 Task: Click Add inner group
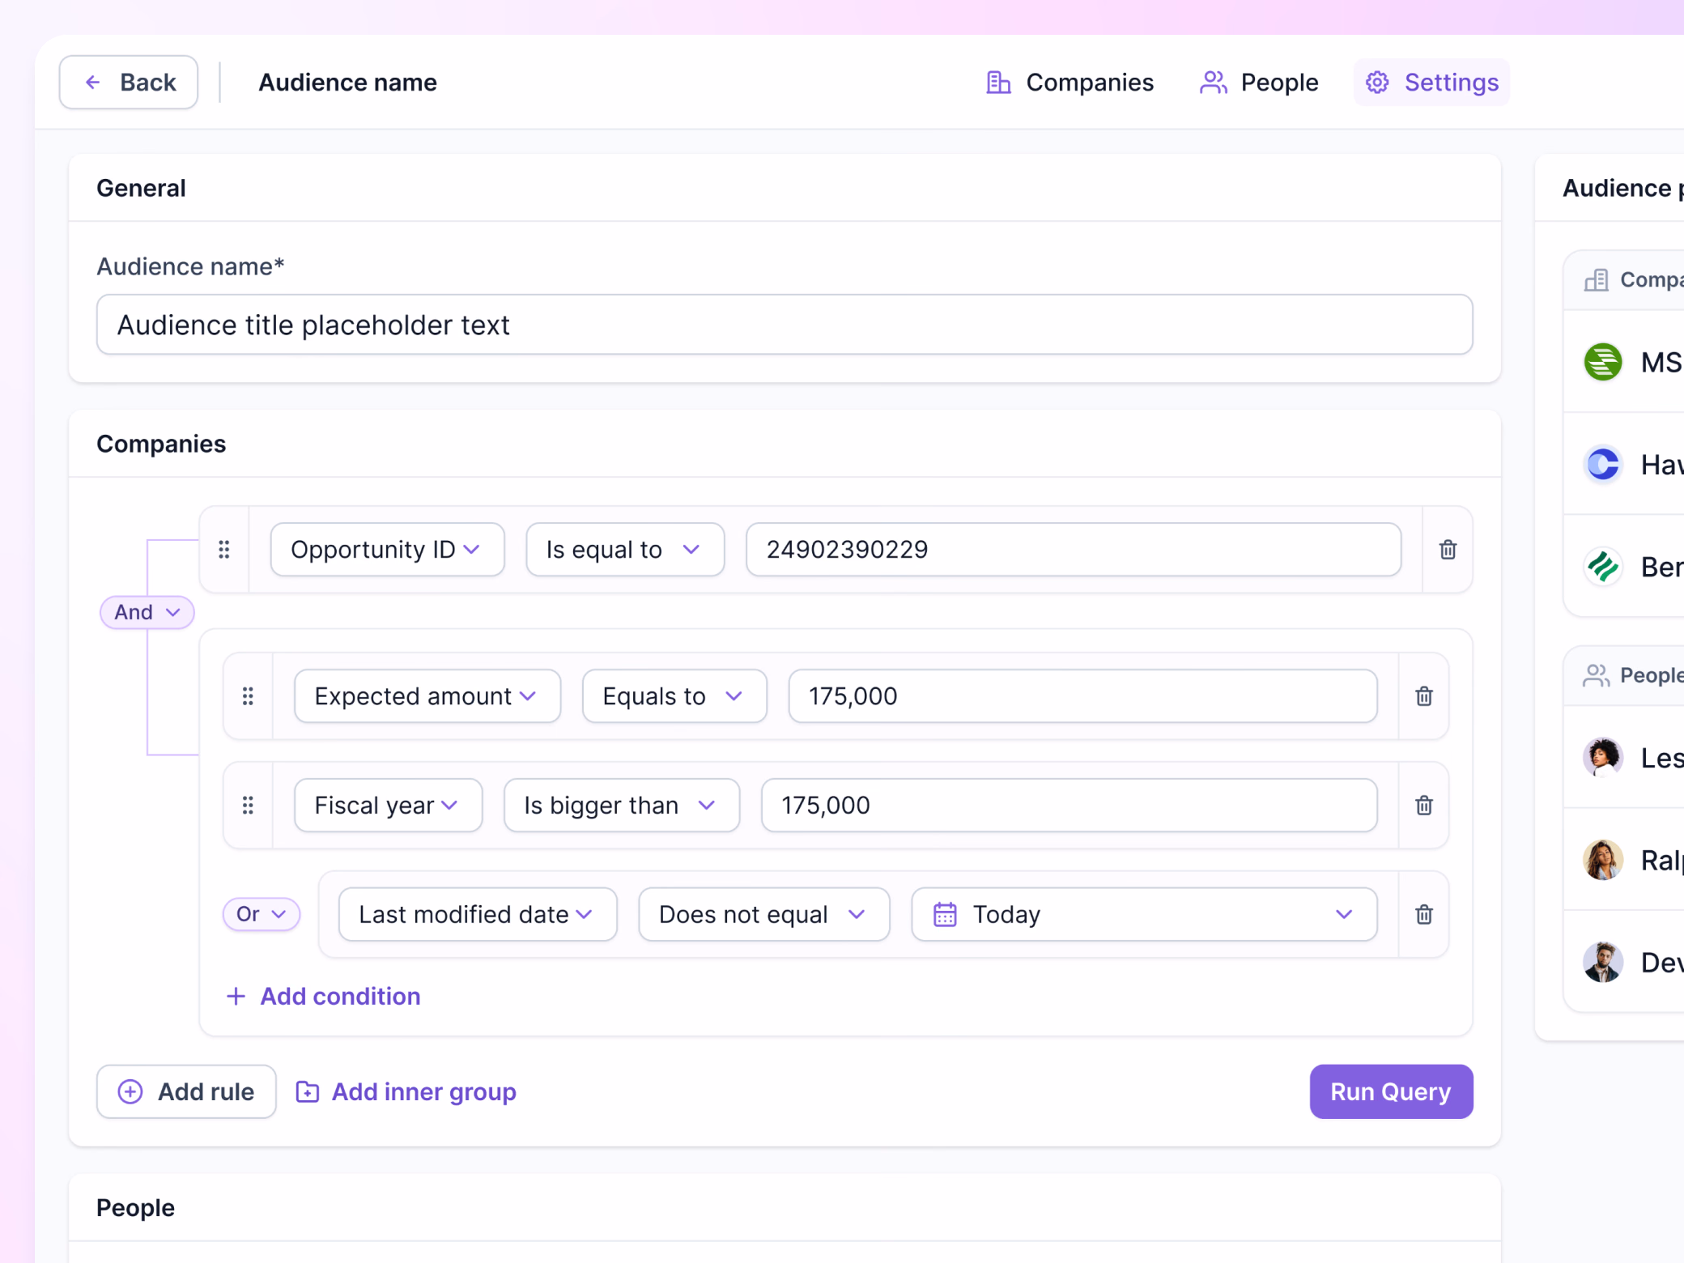[406, 1092]
